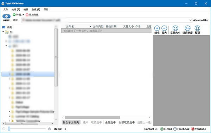Choose the 适应宽度 fit width icon
Screen dimensions: 211x133
tap(187, 28)
